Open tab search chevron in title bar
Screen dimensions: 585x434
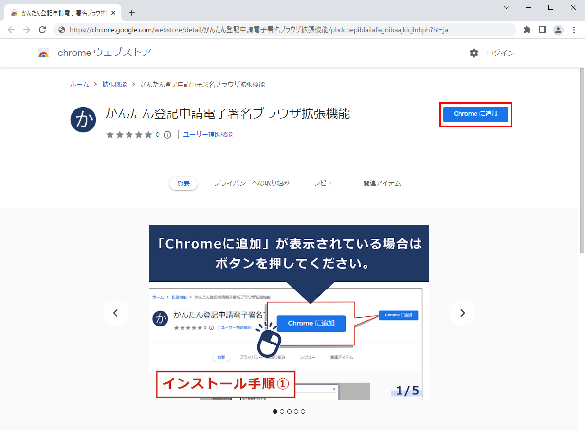506,7
